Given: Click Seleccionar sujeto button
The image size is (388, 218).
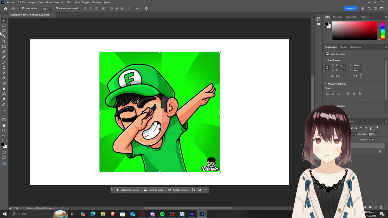Looking at the screenshot, I should click(127, 190).
